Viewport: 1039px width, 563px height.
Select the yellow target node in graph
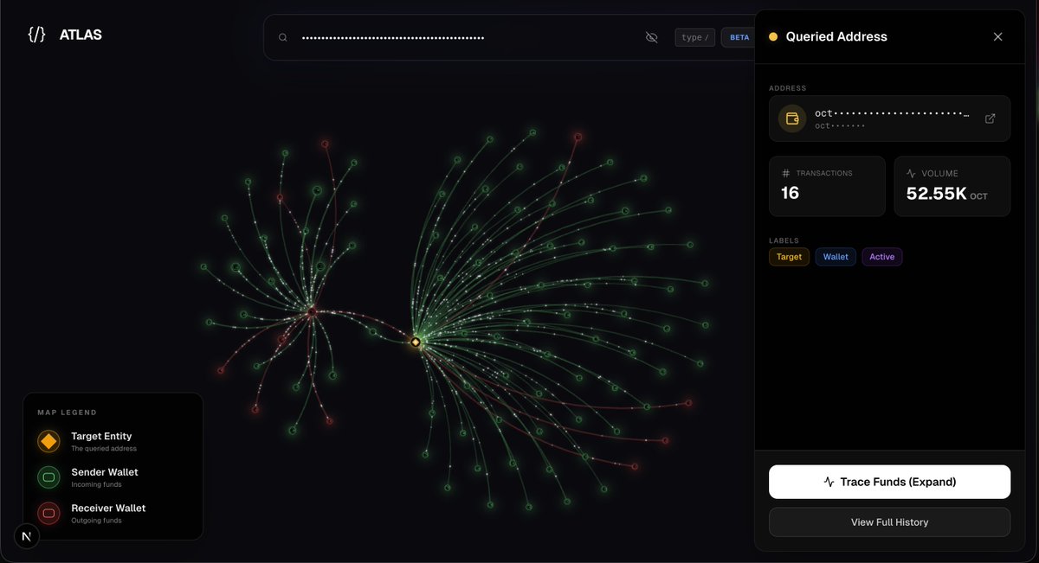coord(416,342)
